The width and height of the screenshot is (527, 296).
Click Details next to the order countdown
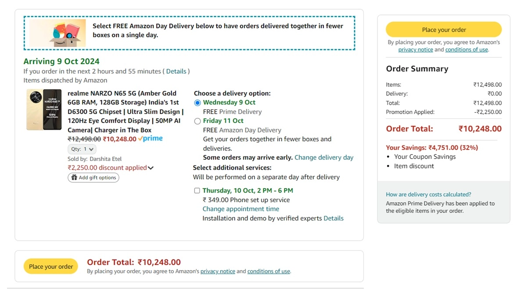click(176, 71)
